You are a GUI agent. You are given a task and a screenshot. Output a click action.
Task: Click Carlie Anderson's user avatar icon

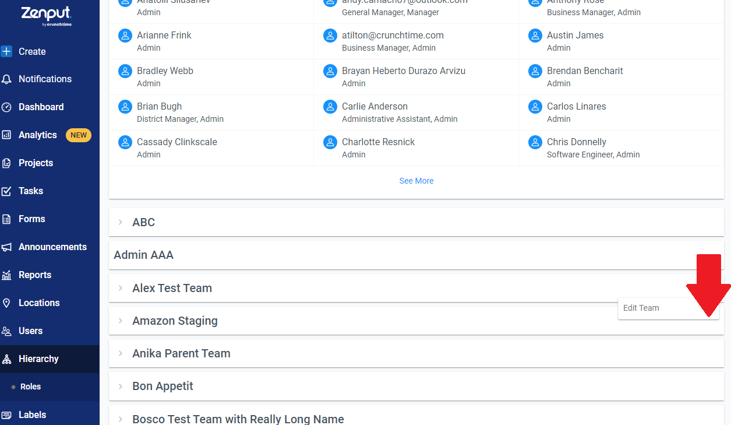[330, 107]
